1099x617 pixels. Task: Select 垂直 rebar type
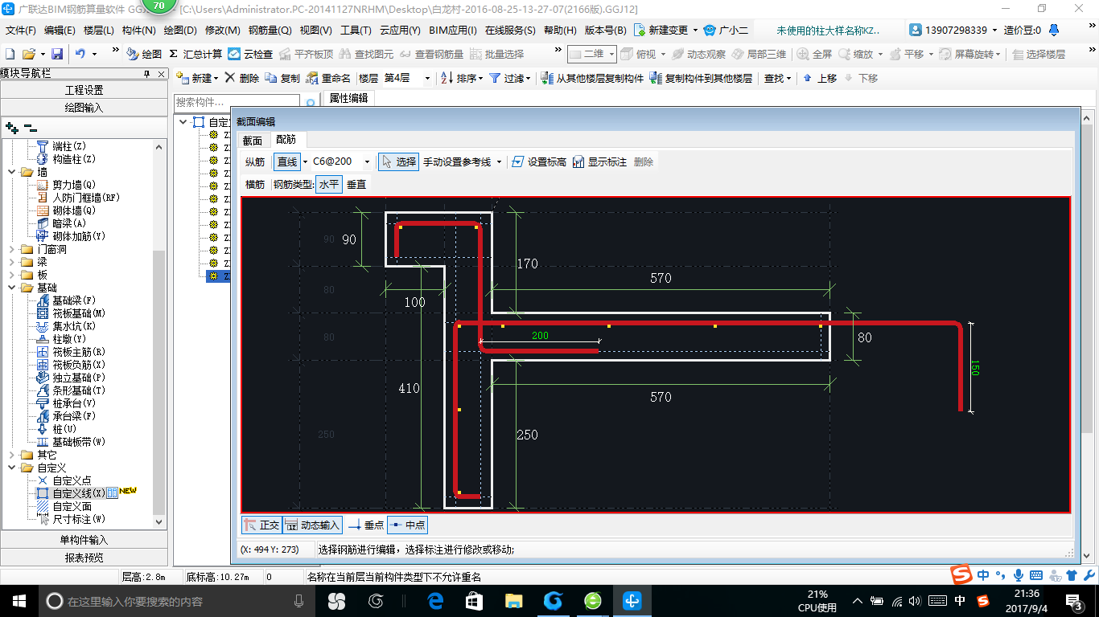pos(356,184)
